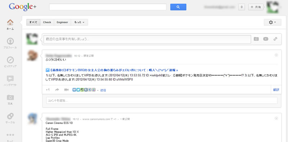
Task: Click your avatar beside the share box
Action: (x=32, y=39)
